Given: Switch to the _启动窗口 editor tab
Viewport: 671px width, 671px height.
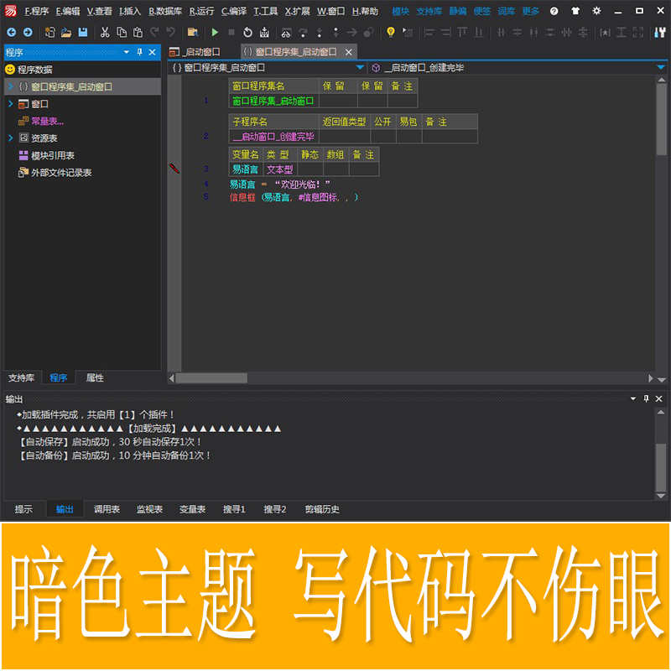Looking at the screenshot, I should 195,52.
